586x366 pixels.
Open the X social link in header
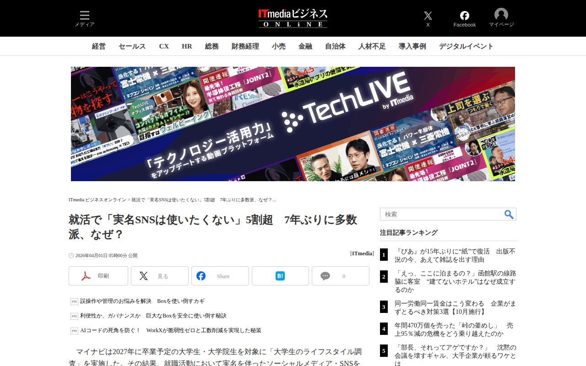coord(428,19)
